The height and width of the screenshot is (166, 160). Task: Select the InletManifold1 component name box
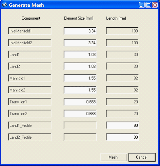[30, 31]
